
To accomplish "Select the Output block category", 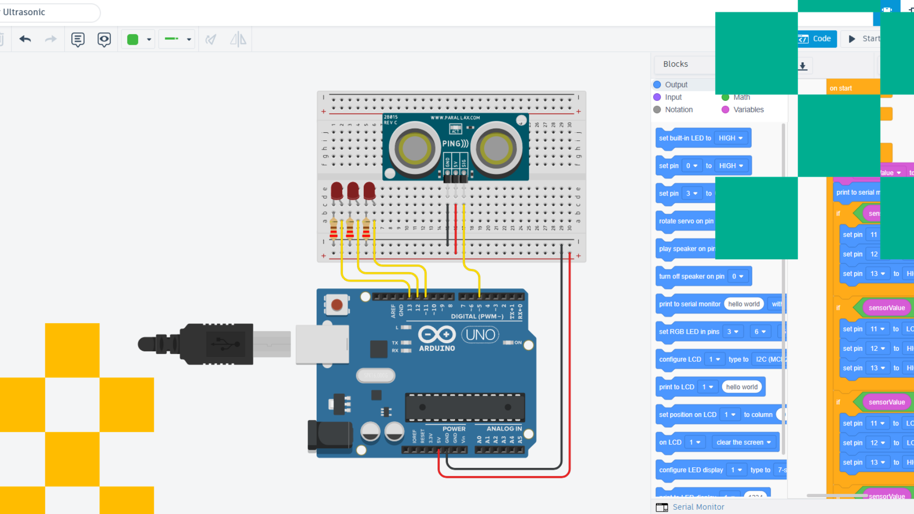I will pos(676,85).
